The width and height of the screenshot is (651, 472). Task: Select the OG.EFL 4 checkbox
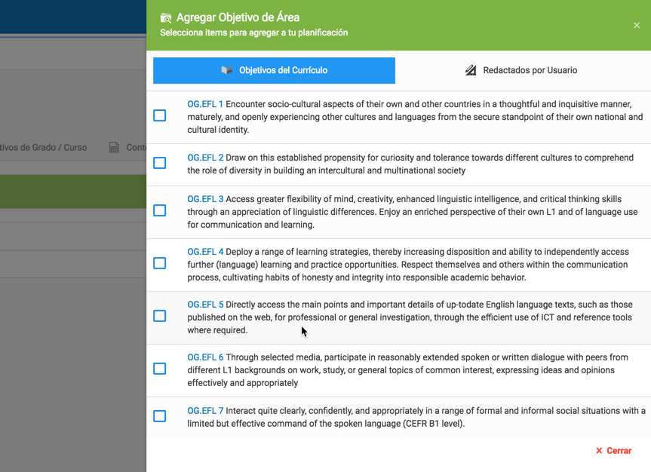click(159, 263)
